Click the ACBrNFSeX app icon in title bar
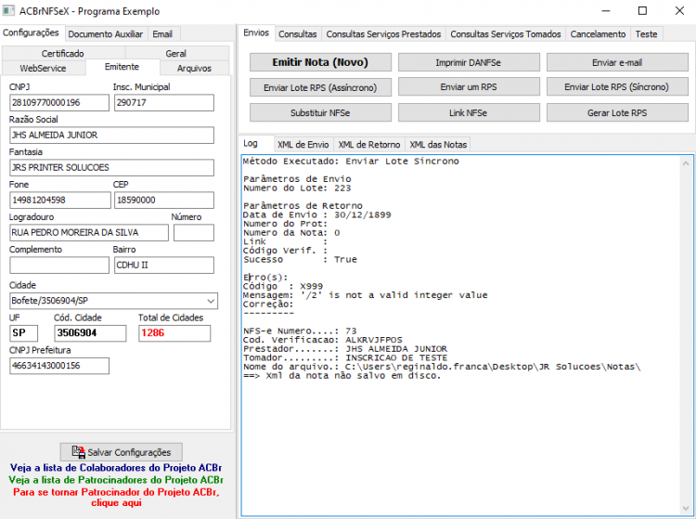 (8, 10)
